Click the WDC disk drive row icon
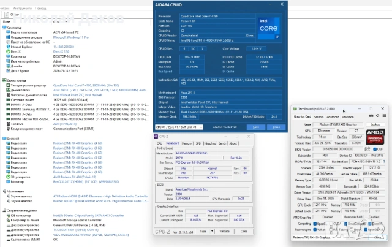 click(x=8, y=235)
